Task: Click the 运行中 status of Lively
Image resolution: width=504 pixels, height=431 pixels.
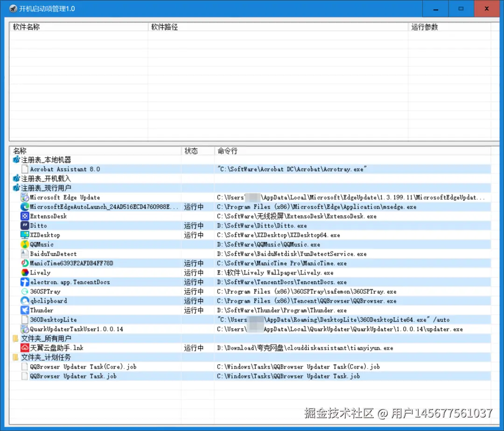Action: (x=194, y=273)
